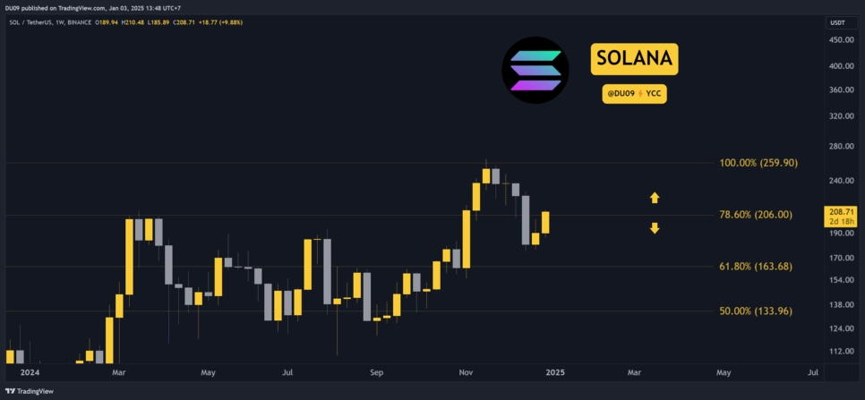The width and height of the screenshot is (865, 400).
Task: Click the 450.00 price scale label
Action: tap(840, 40)
